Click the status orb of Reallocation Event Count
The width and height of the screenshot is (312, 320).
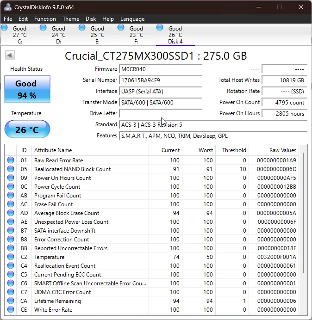11,265
